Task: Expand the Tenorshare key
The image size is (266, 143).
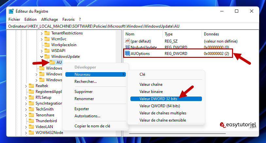Action: tap(26, 115)
